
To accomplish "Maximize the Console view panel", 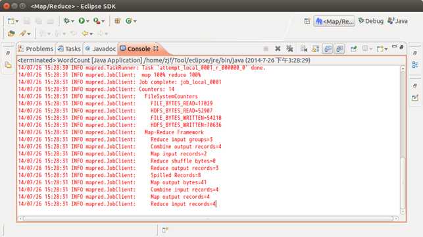I will pyautogui.click(x=401, y=47).
